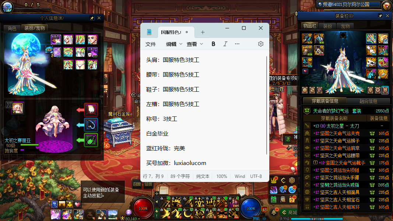Switch to the 融合信息 tab
393x221 pixels.
click(368, 101)
